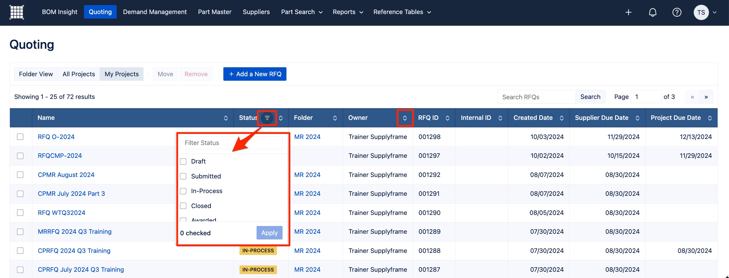Open the RFQCMP-2024 link
The width and height of the screenshot is (729, 278).
(60, 156)
